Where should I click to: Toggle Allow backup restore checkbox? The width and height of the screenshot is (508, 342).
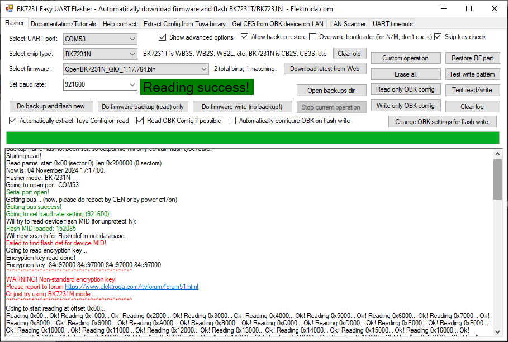point(245,37)
